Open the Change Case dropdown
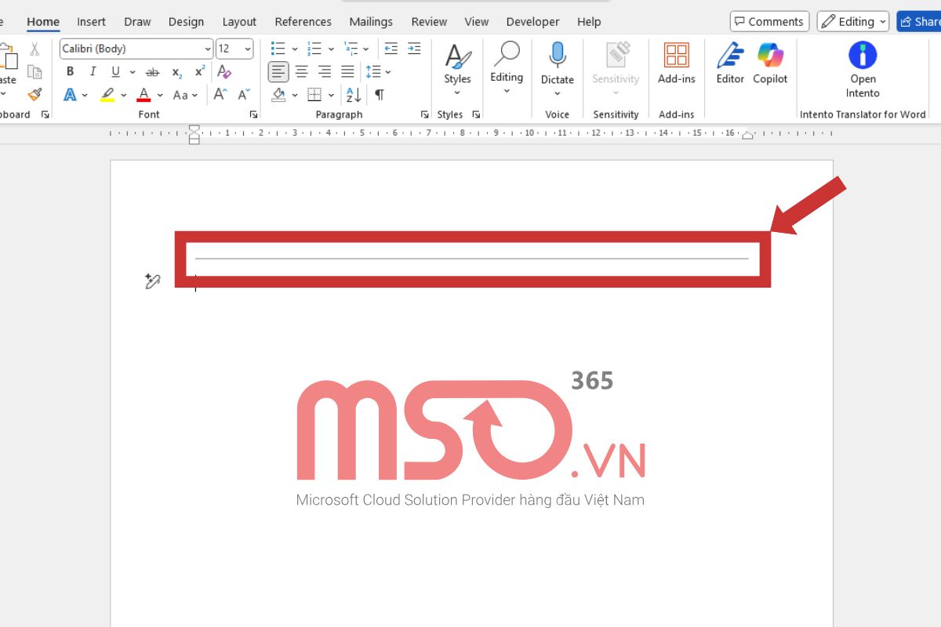 tap(185, 95)
